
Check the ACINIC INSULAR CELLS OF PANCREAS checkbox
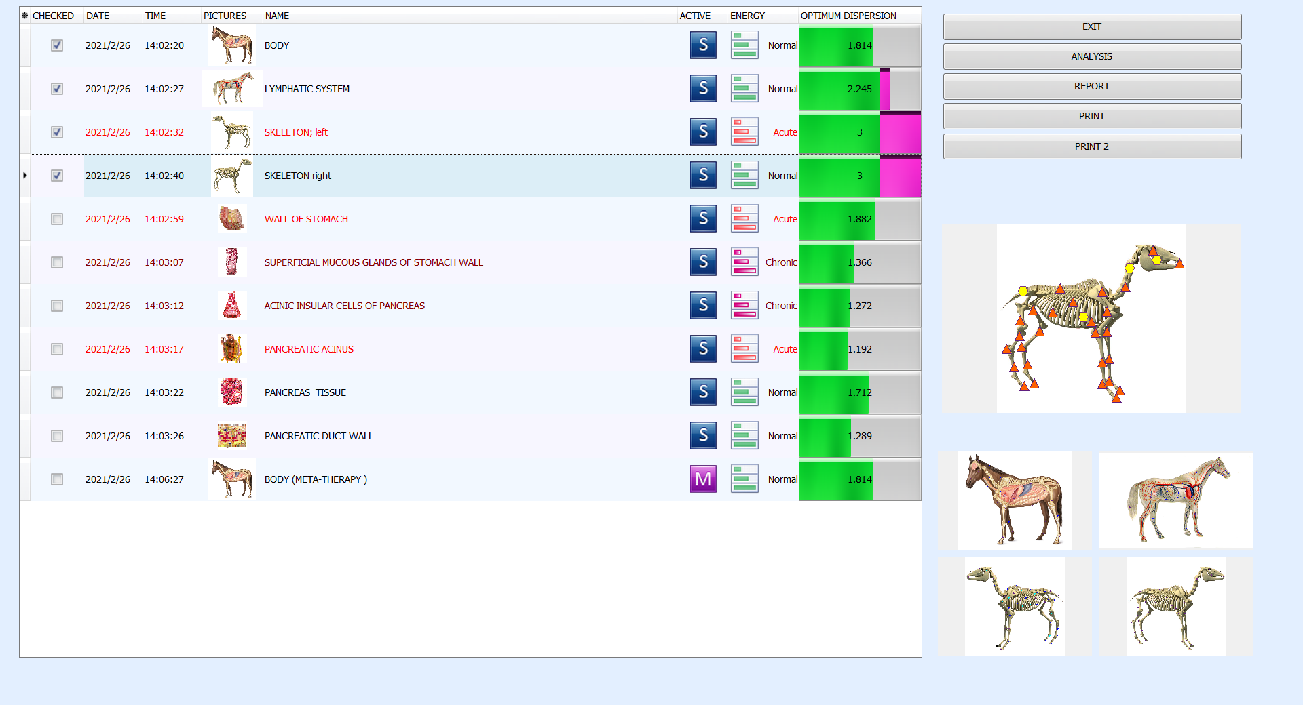click(57, 306)
